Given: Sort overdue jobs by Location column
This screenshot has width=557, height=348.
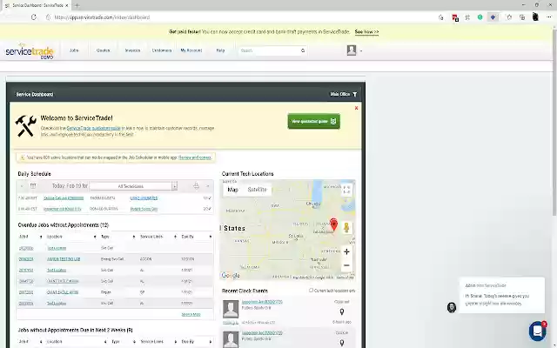Looking at the screenshot, I should [71, 237].
